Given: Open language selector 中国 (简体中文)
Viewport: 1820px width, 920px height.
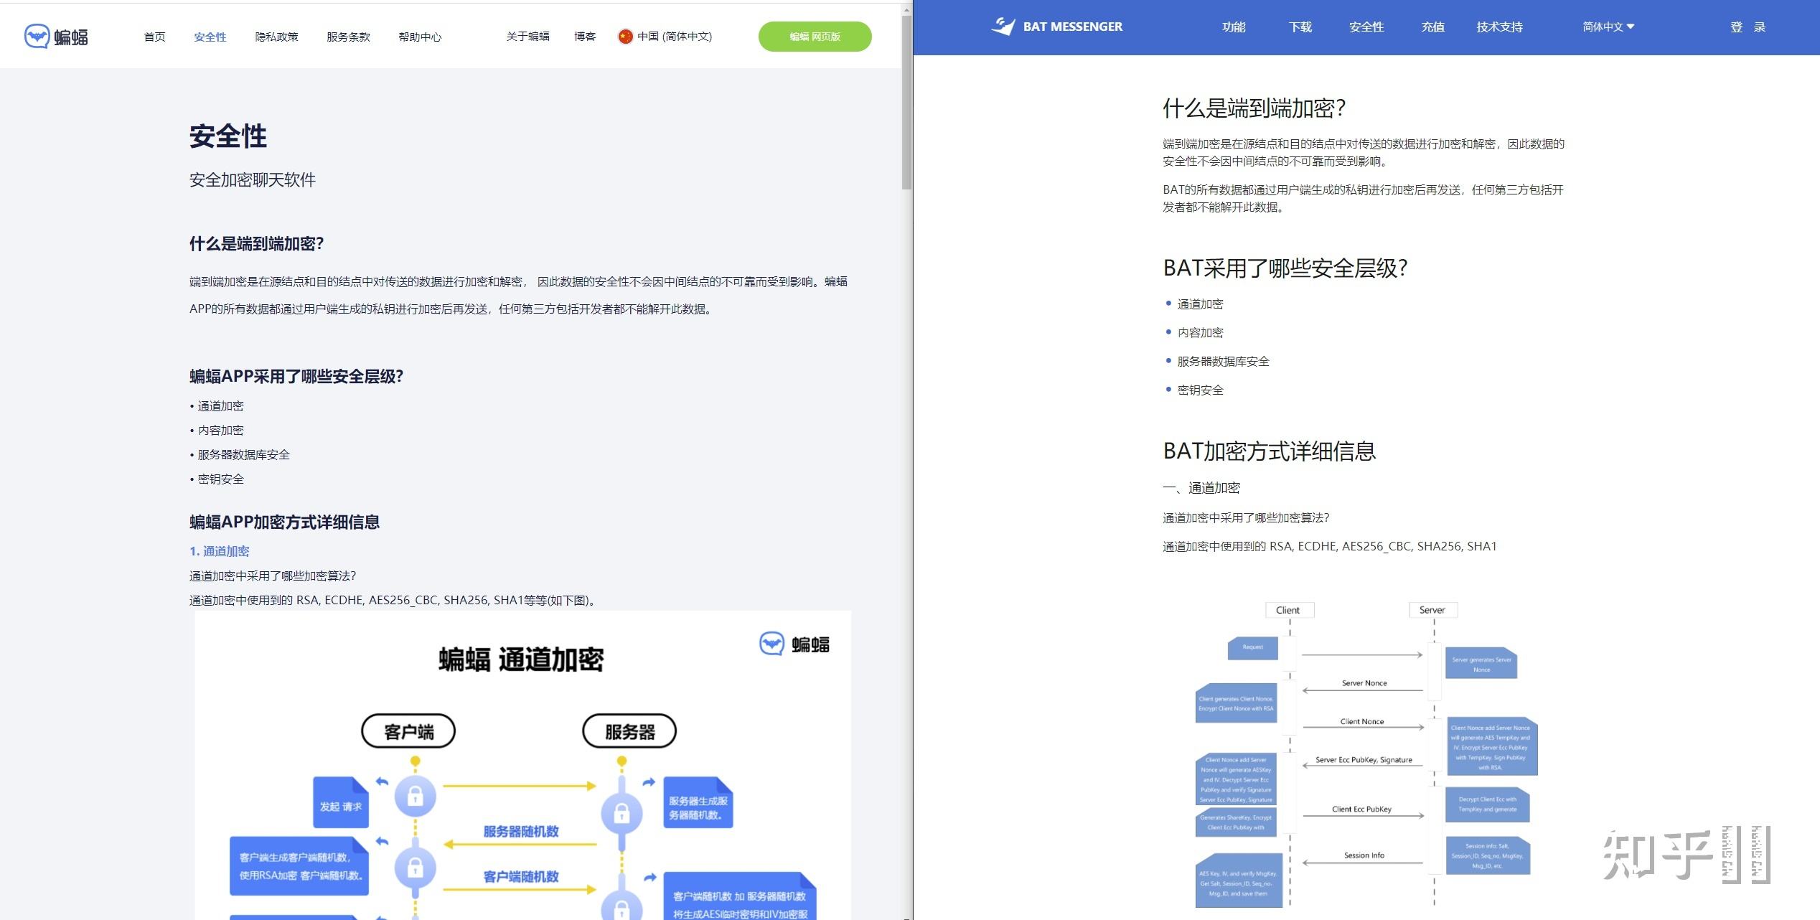Looking at the screenshot, I should point(665,37).
